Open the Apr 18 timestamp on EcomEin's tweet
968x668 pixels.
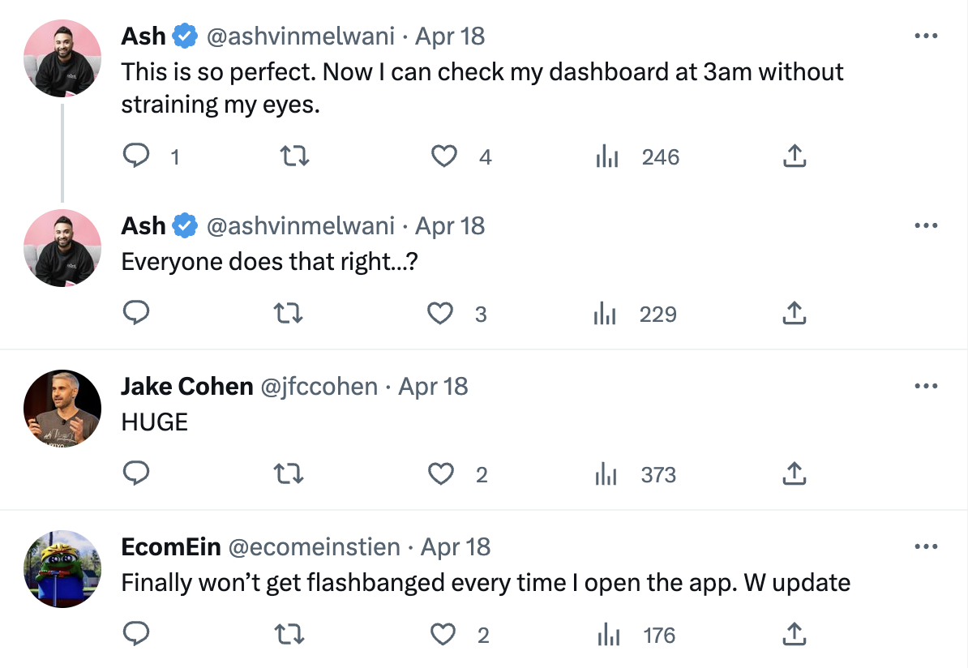[x=456, y=547]
